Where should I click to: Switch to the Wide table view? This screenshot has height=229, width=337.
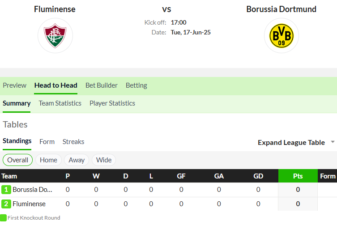tap(104, 160)
